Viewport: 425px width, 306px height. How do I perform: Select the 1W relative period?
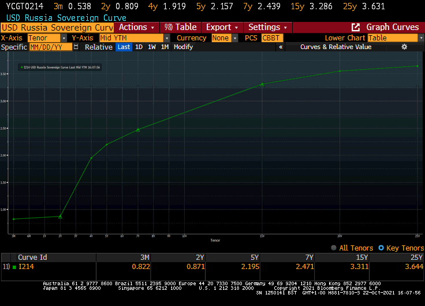pyautogui.click(x=152, y=47)
